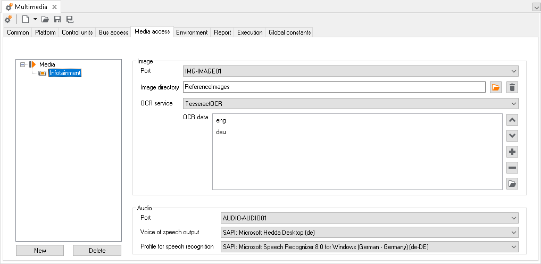Remove OCR data entry with minus icon
Image resolution: width=541 pixels, height=264 pixels.
512,168
